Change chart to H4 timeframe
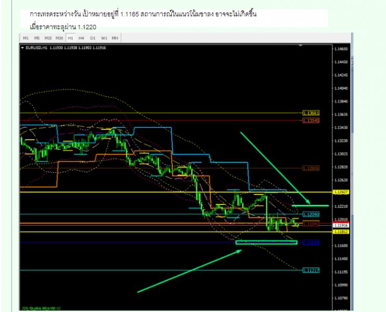 [81, 38]
